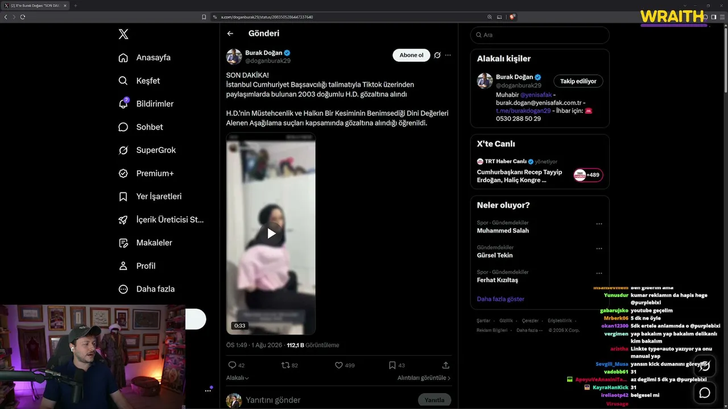Click the browser back arrow
This screenshot has width=728, height=409.
[6, 17]
